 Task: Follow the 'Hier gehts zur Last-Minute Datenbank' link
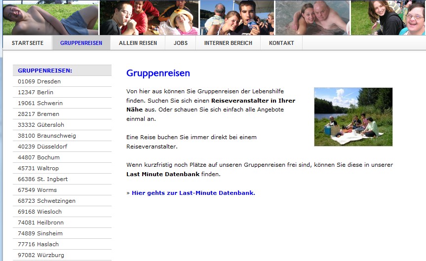193,193
